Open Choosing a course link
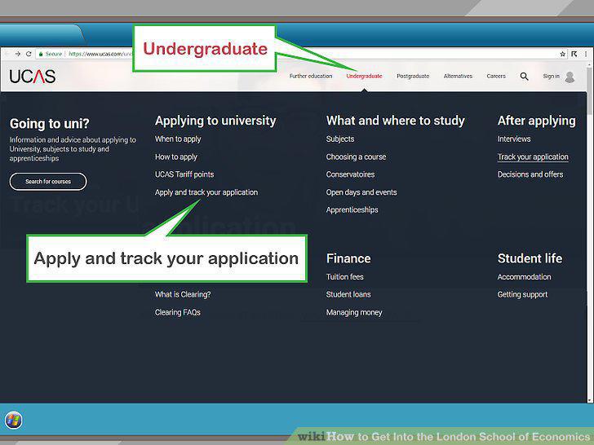The image size is (594, 445). pyautogui.click(x=356, y=156)
